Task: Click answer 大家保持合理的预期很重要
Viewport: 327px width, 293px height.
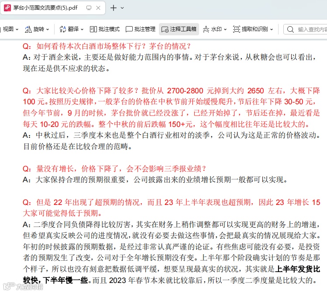Action: click(x=80, y=180)
